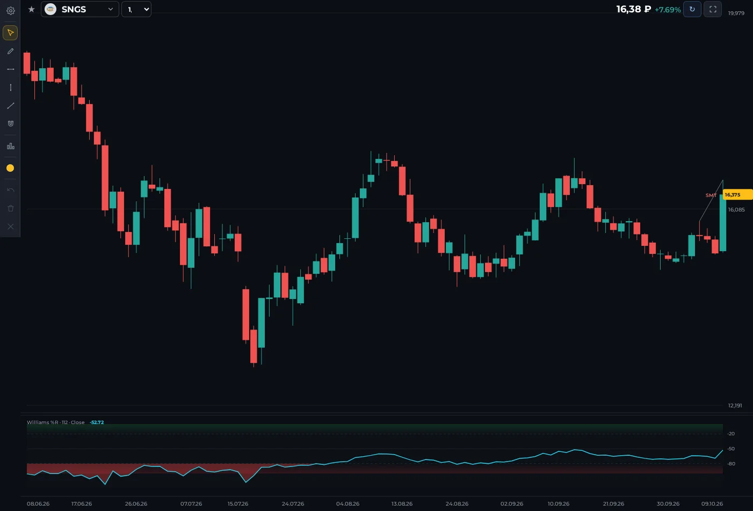The height and width of the screenshot is (511, 753).
Task: Pick the yellow drawing color swatch
Action: click(x=10, y=168)
